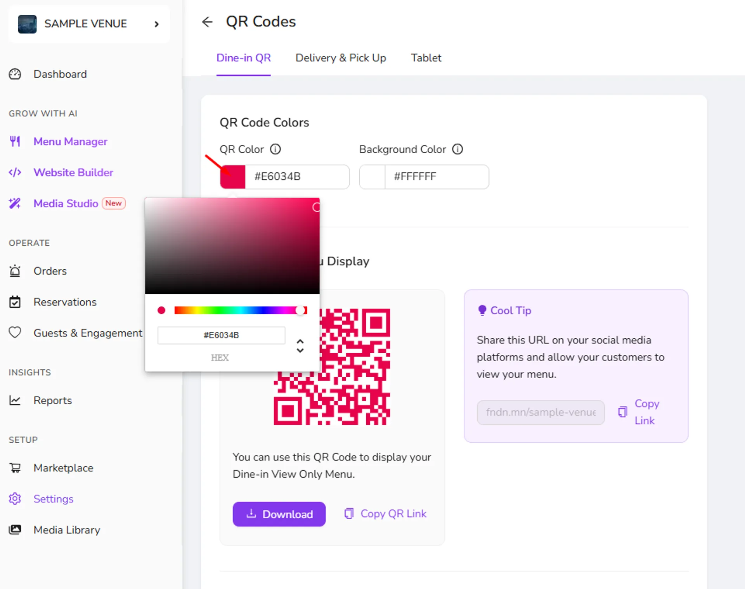This screenshot has height=589, width=745.
Task: View Reports in the sidebar
Action: tap(53, 400)
